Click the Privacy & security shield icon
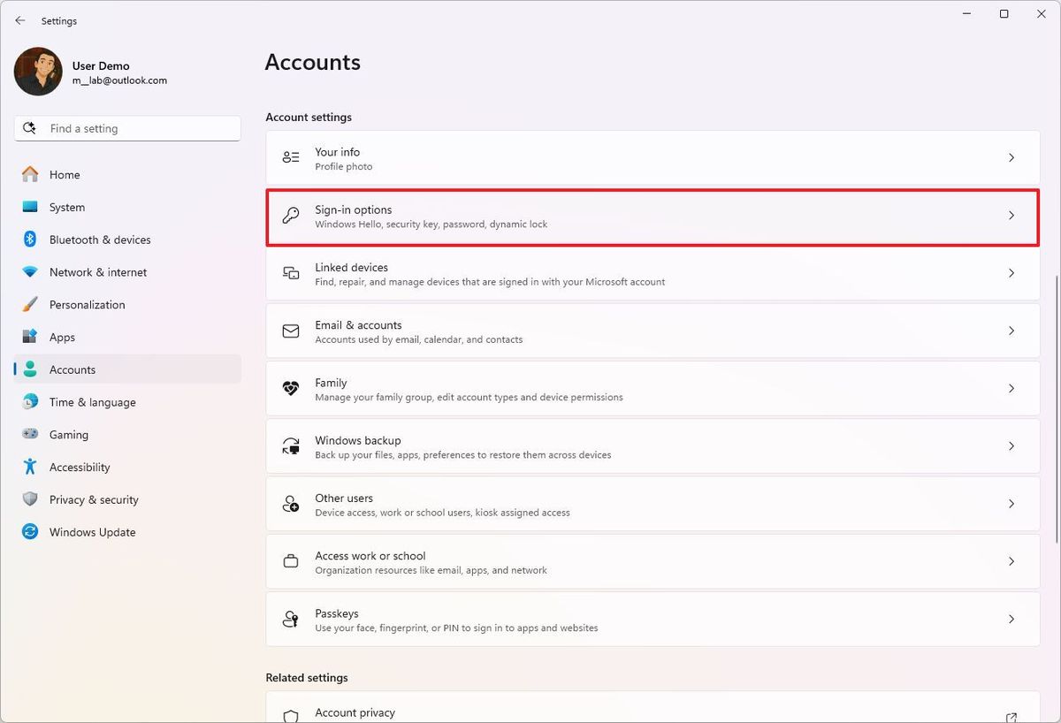 pos(30,499)
